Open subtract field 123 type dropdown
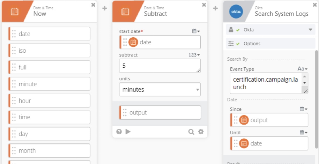This screenshot has height=164, width=319. 194,55
